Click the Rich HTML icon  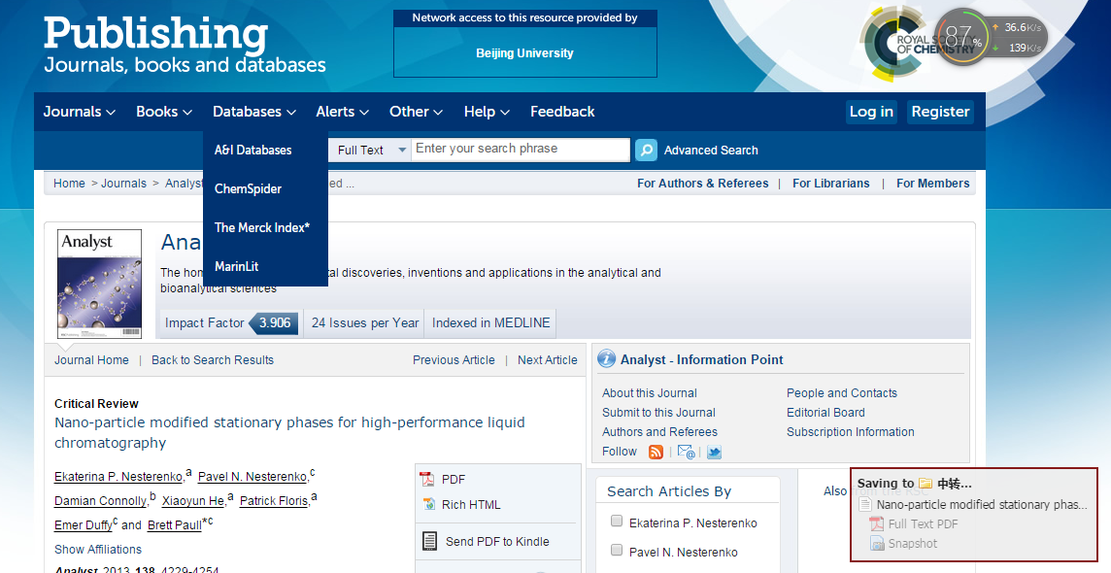coord(428,504)
